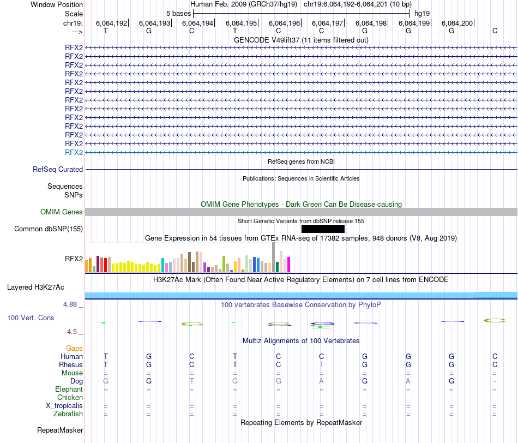This screenshot has width=518, height=443.
Task: Open 'Publications: Sequences in Scientific Articles' title
Action: (x=301, y=178)
